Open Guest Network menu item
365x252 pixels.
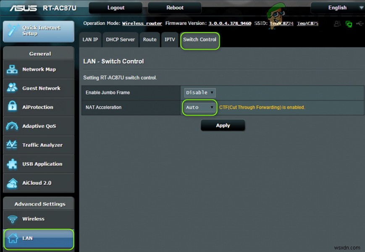pos(39,88)
